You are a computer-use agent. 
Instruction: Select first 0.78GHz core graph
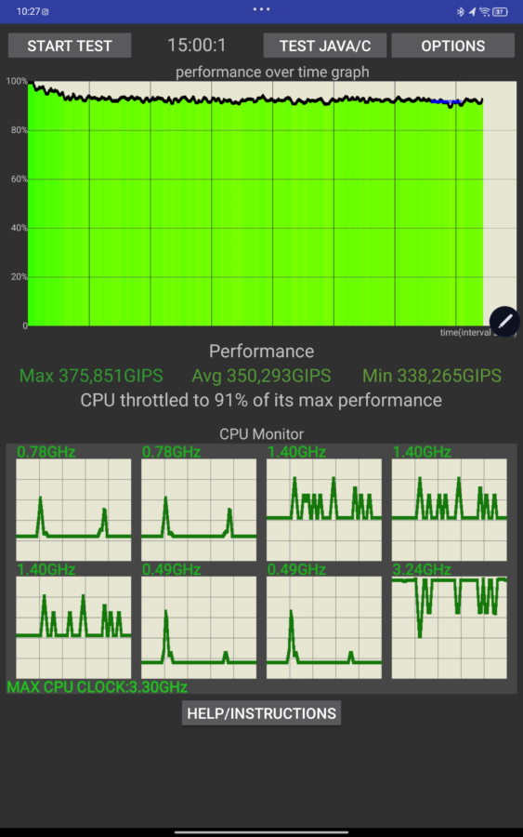pyautogui.click(x=73, y=510)
